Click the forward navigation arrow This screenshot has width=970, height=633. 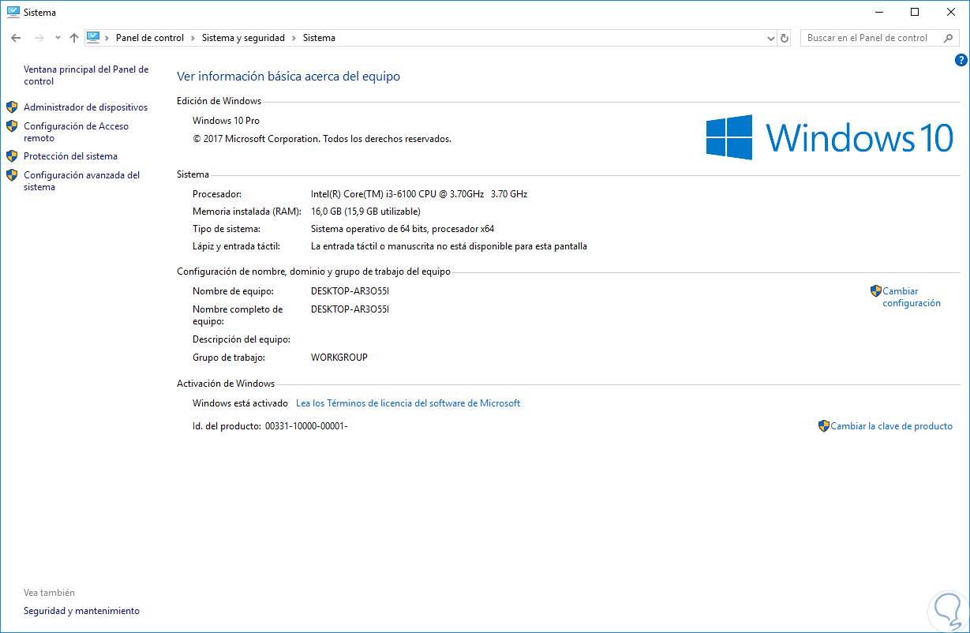(x=39, y=38)
